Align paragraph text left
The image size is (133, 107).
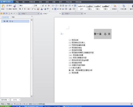[x=53, y=9]
